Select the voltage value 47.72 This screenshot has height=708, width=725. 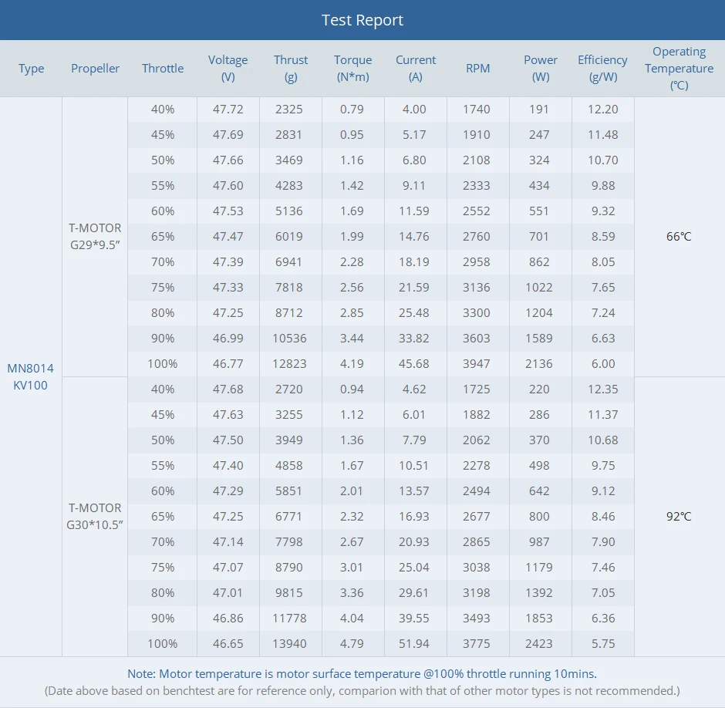coord(228,109)
